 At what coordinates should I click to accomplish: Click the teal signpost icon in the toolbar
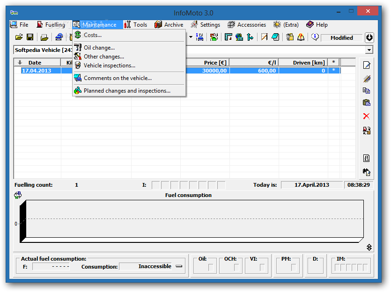[x=250, y=37]
